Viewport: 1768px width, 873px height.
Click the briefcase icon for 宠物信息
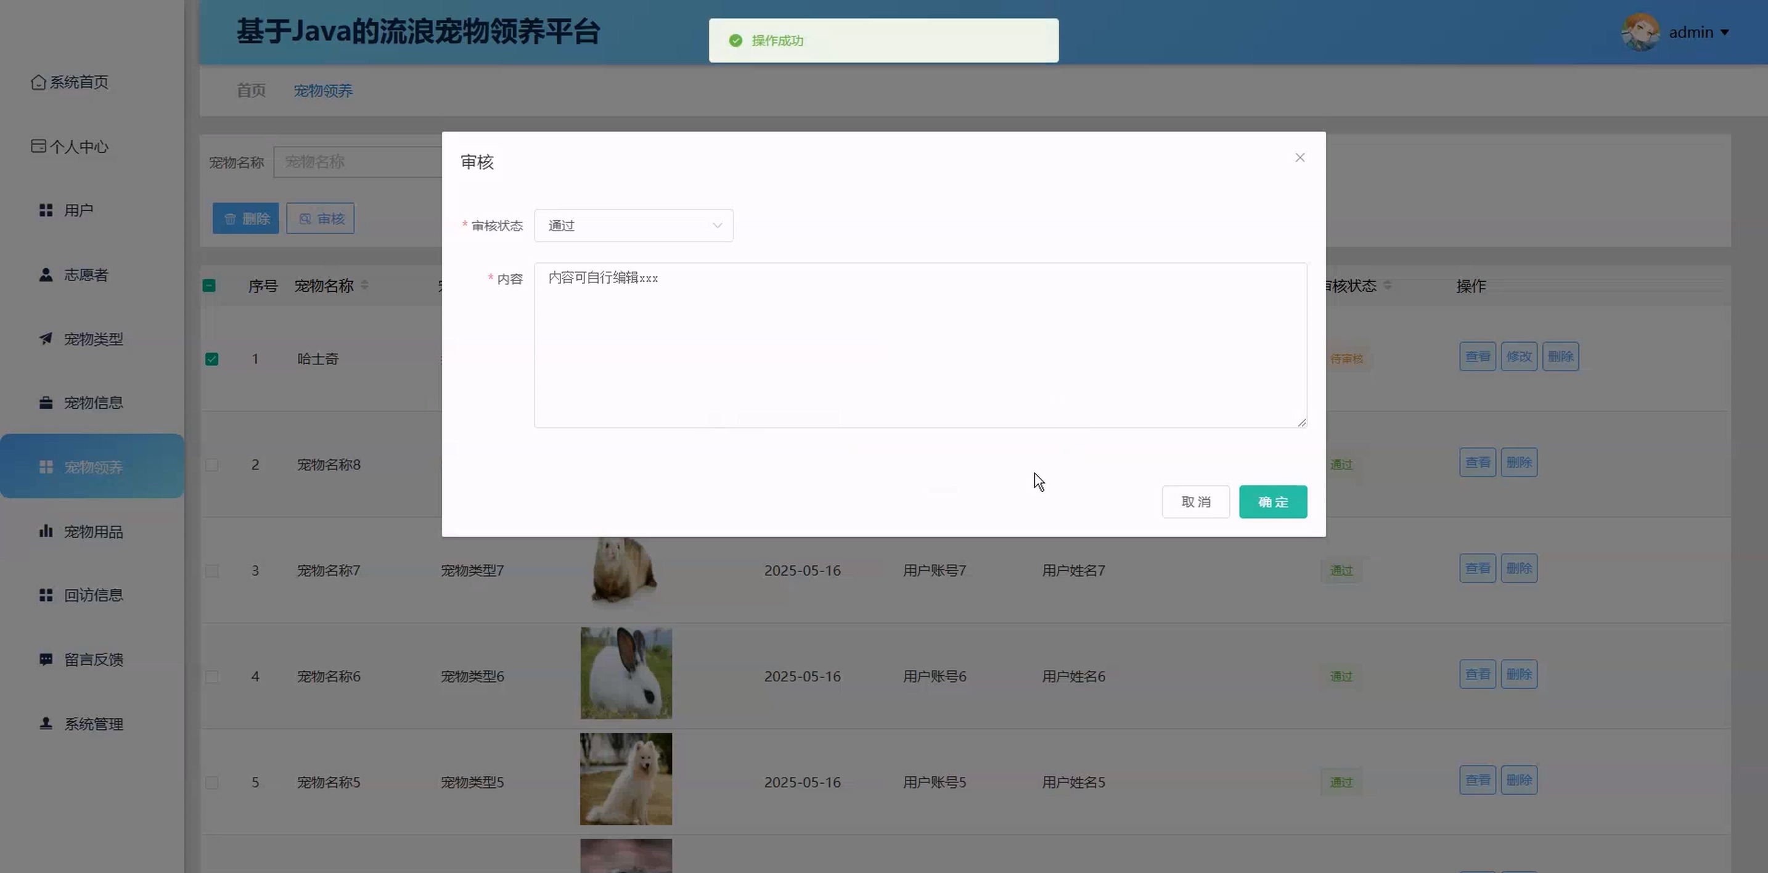tap(46, 403)
